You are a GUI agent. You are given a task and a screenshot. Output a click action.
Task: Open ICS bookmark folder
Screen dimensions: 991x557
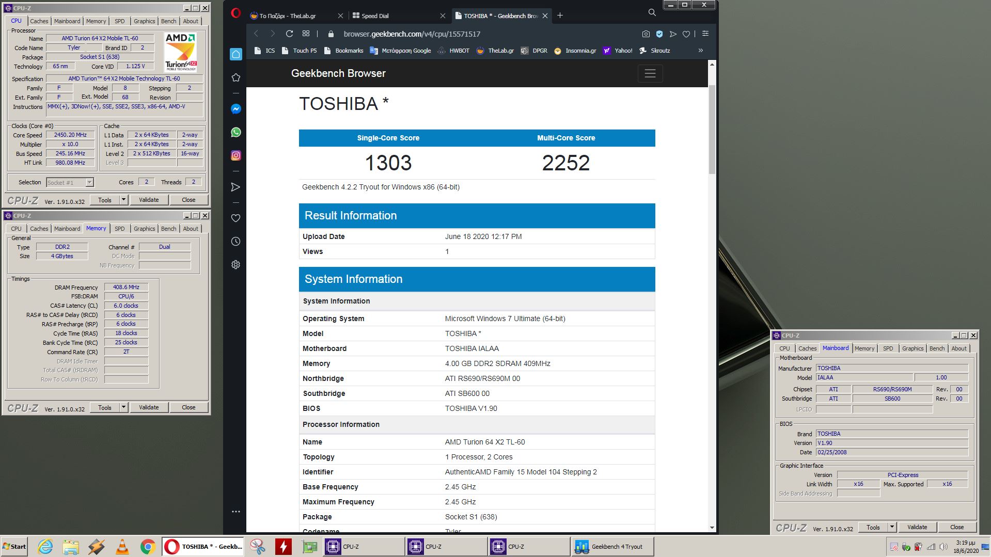click(265, 51)
